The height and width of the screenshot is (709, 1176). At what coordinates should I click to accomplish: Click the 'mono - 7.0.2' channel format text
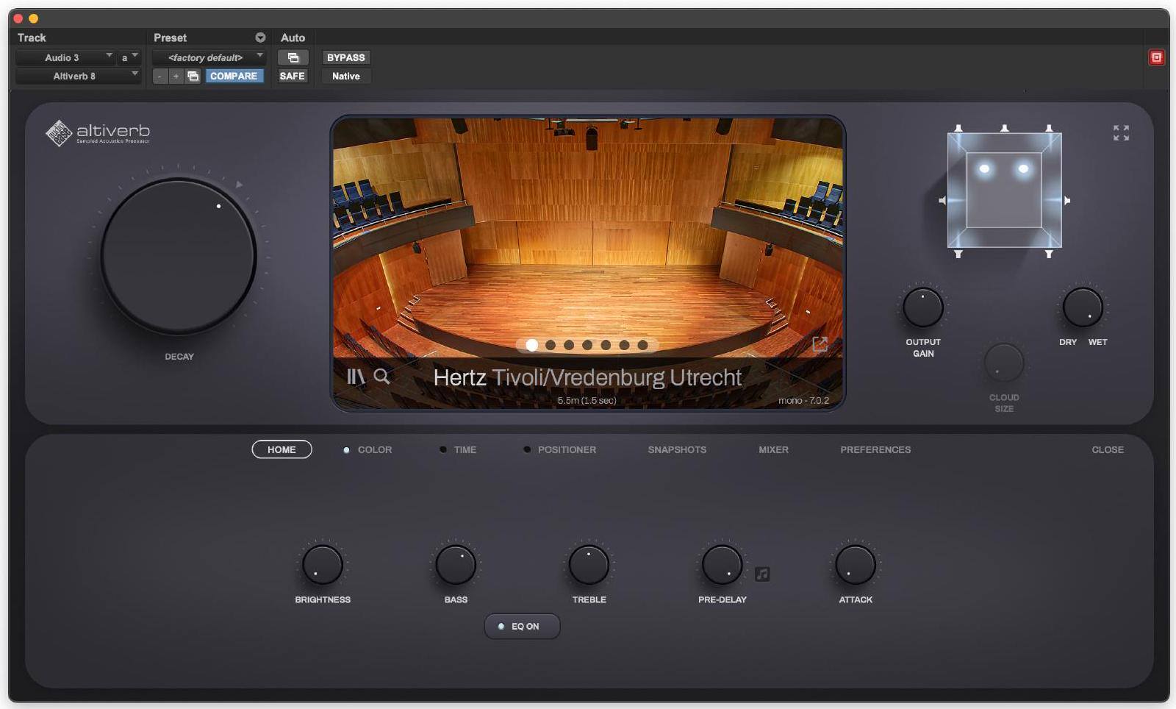point(803,401)
